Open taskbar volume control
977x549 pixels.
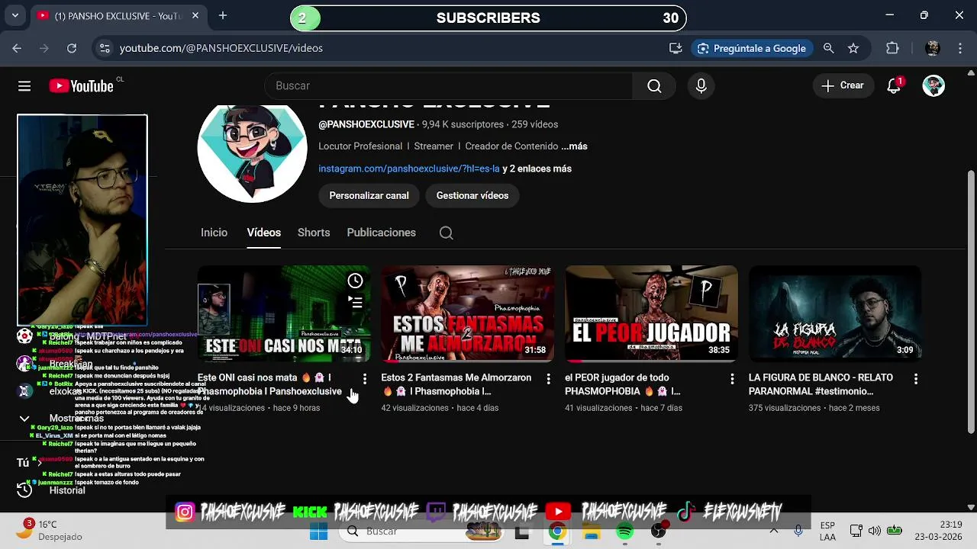875,531
